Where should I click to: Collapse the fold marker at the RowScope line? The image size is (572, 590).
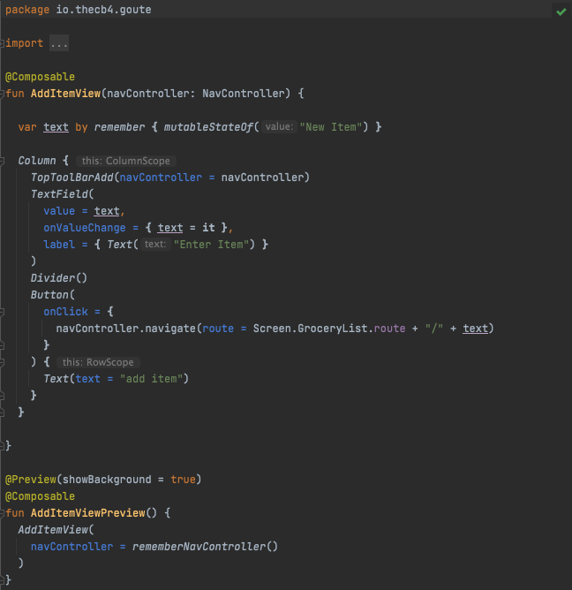2,362
